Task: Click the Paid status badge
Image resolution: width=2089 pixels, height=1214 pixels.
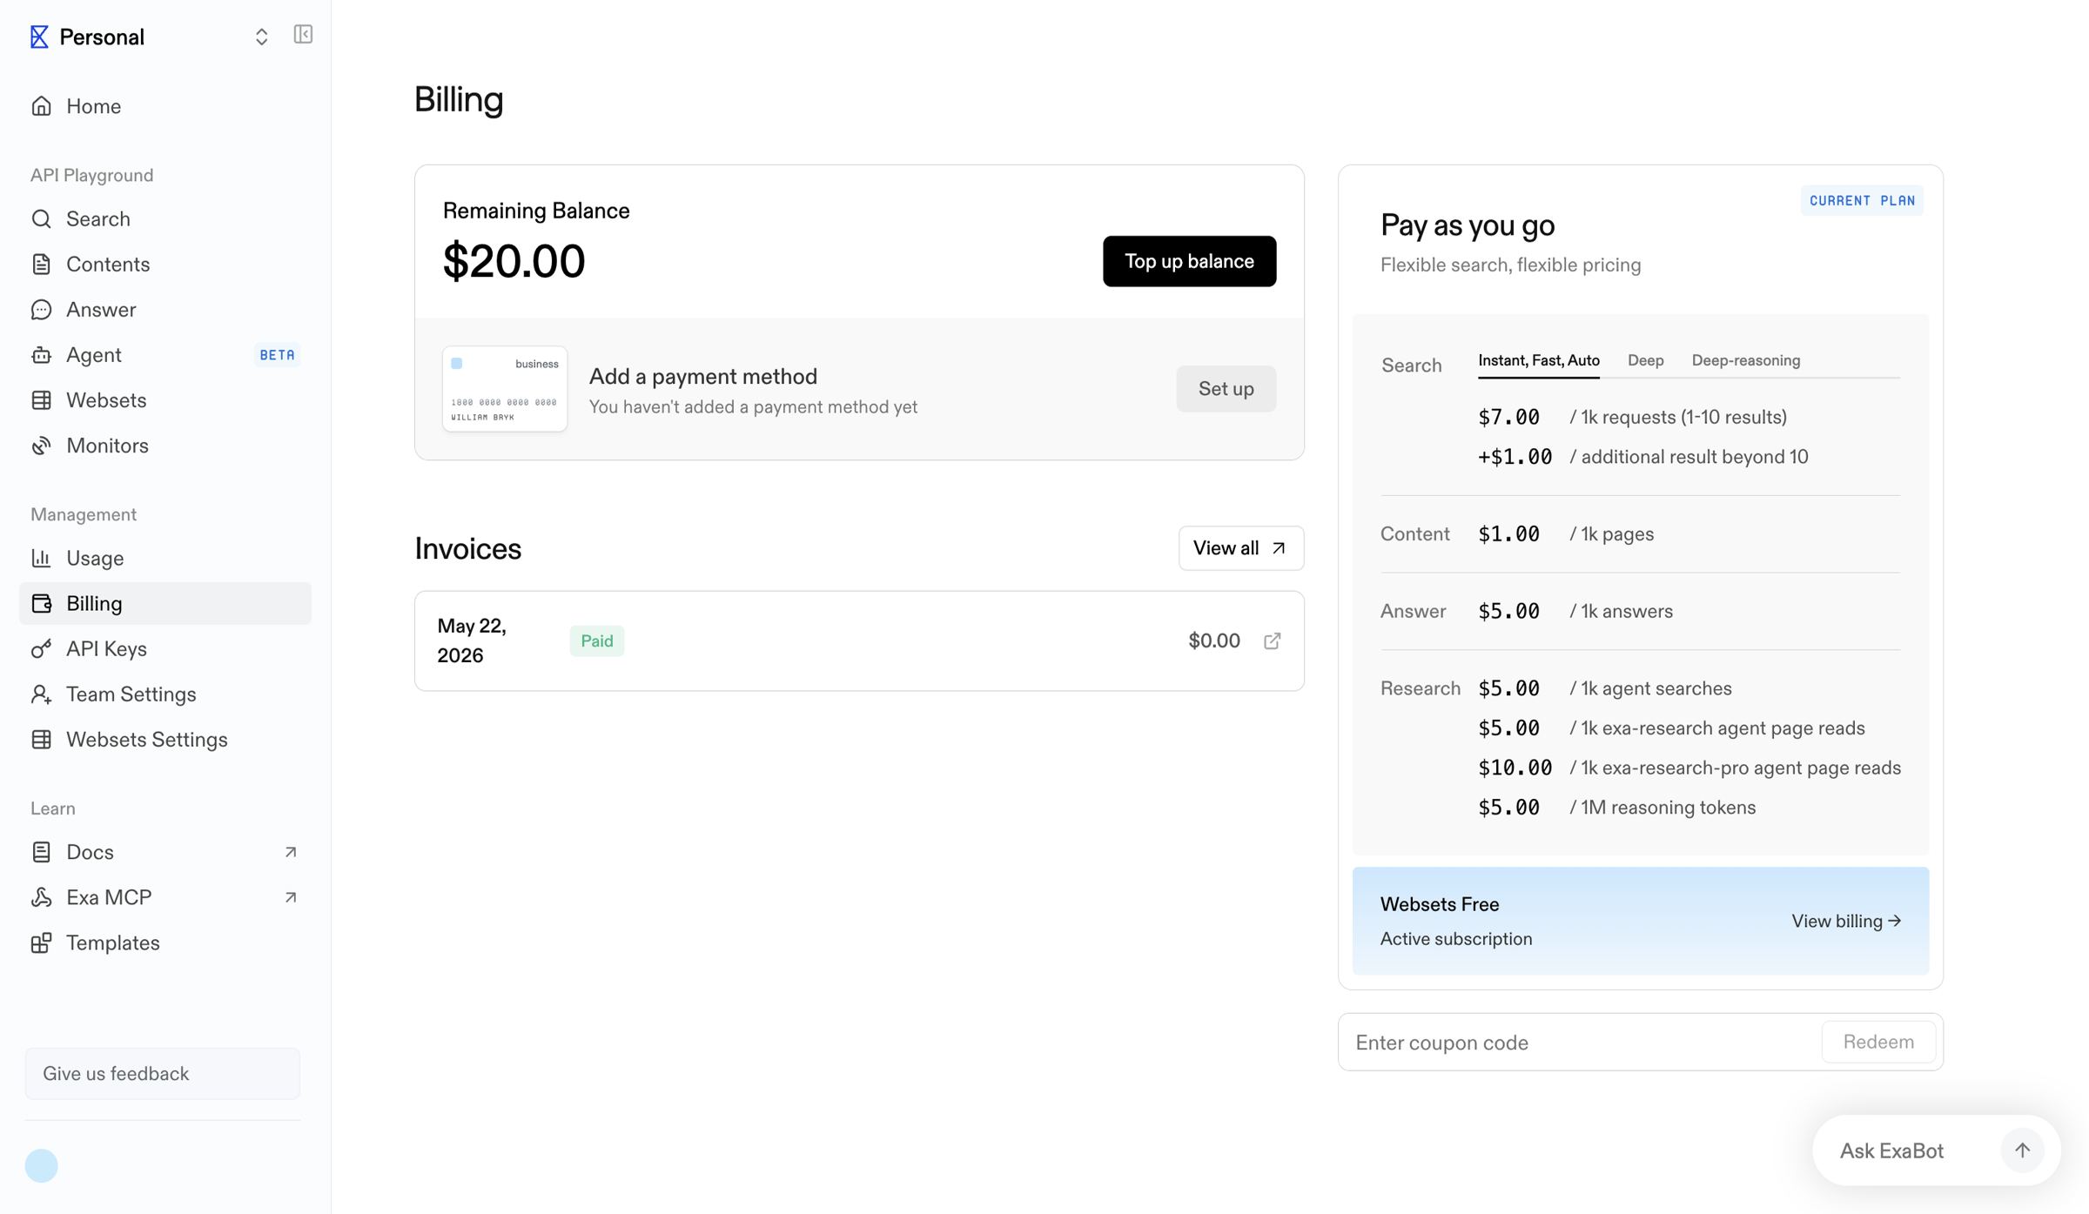Action: [x=597, y=641]
